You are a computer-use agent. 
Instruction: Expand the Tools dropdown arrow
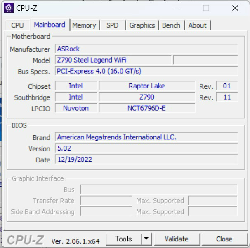pos(146,239)
